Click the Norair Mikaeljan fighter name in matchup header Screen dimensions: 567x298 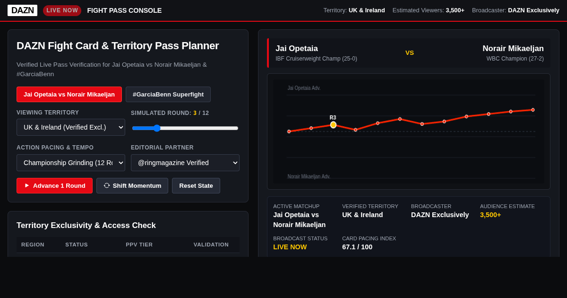pyautogui.click(x=513, y=48)
